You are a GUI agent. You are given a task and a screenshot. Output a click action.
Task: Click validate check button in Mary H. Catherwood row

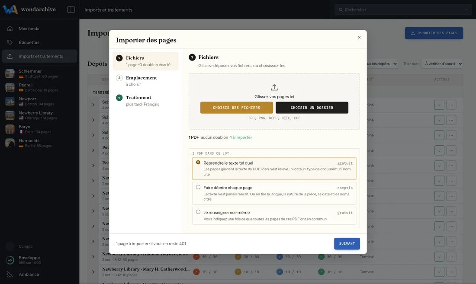point(439,272)
